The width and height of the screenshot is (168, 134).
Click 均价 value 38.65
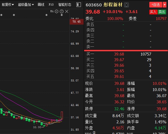(162, 102)
